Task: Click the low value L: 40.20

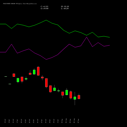Action: 65,9
